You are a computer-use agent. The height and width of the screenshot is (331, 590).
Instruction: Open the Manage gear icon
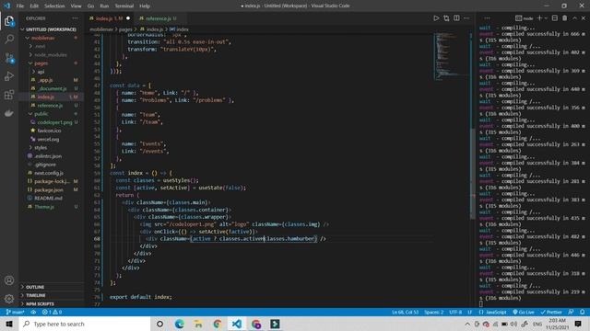[x=9, y=299]
